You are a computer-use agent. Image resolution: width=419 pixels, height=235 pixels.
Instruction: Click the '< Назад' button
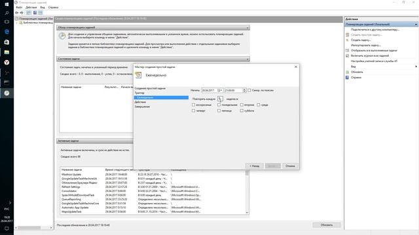255,166
